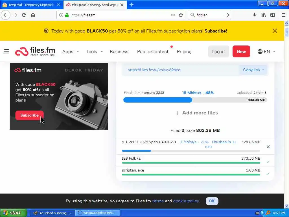
Task: Click the red New button
Action: tap(241, 51)
